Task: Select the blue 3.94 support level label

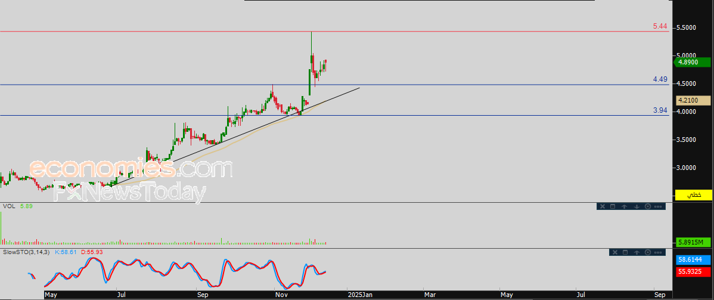Action: pos(660,110)
